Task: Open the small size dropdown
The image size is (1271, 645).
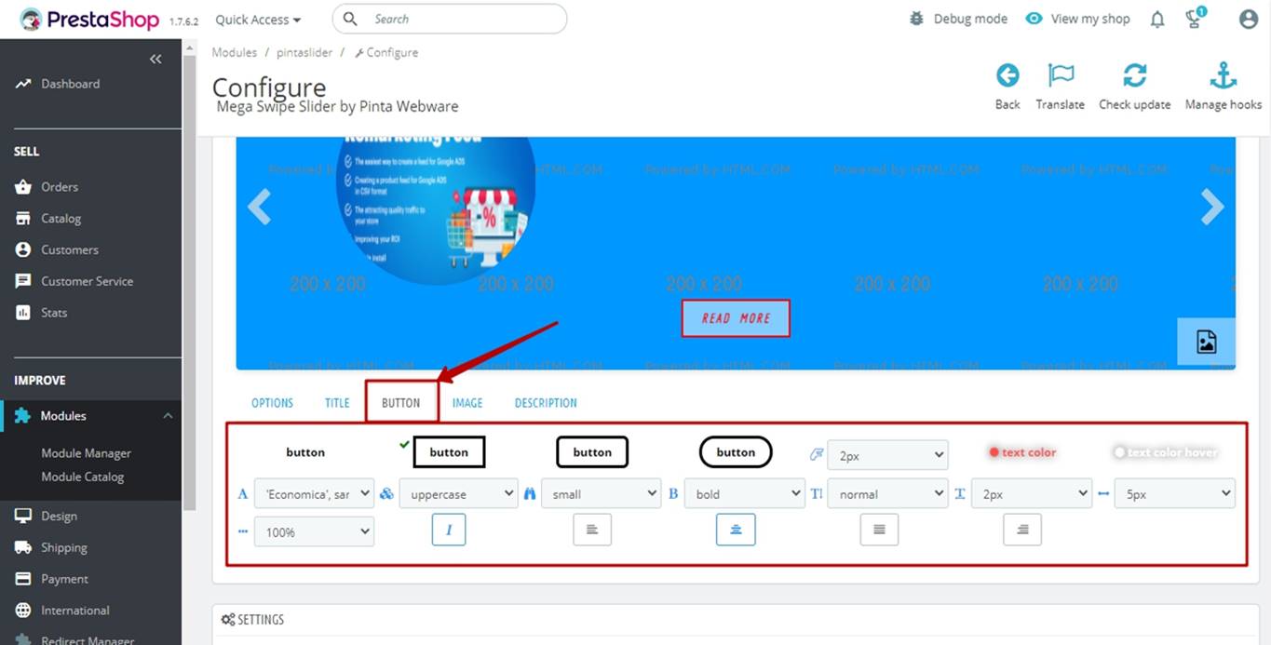Action: (601, 494)
